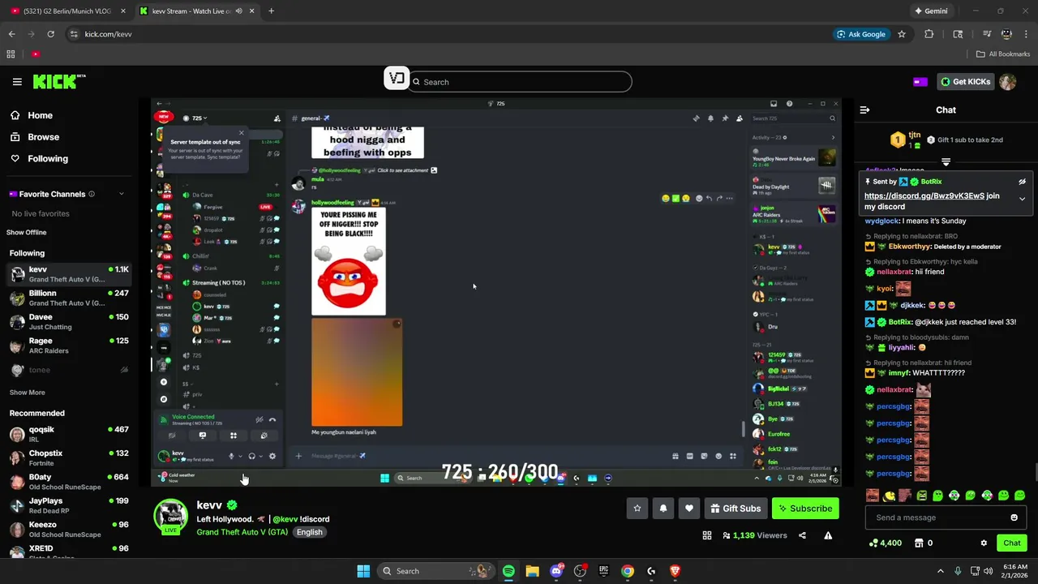Open Billionn channel in Following list
Image resolution: width=1038 pixels, height=584 pixels.
69,298
